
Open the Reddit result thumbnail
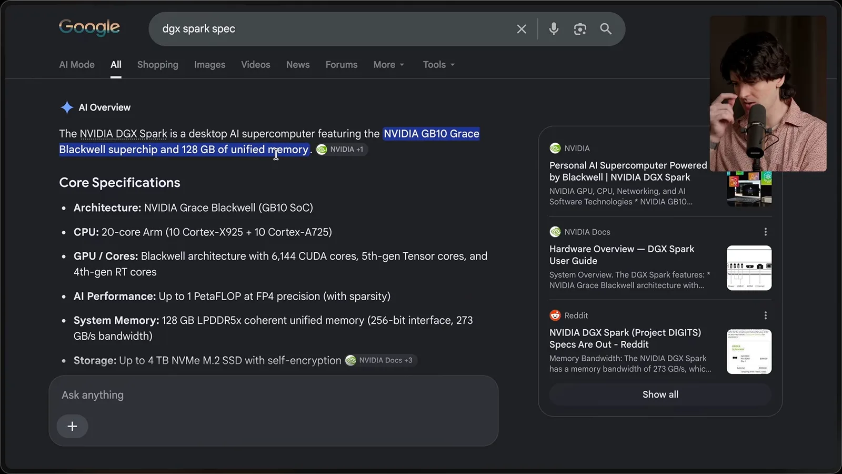coord(749,352)
